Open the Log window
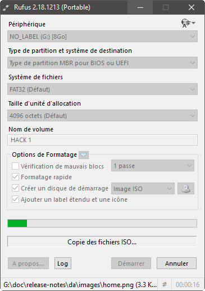The height and width of the screenshot is (291, 205). click(x=63, y=263)
